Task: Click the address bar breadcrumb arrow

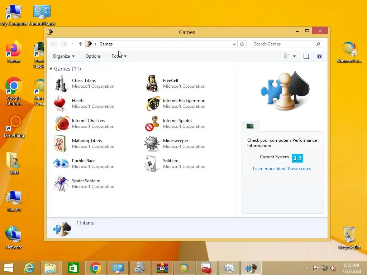Action: point(95,44)
